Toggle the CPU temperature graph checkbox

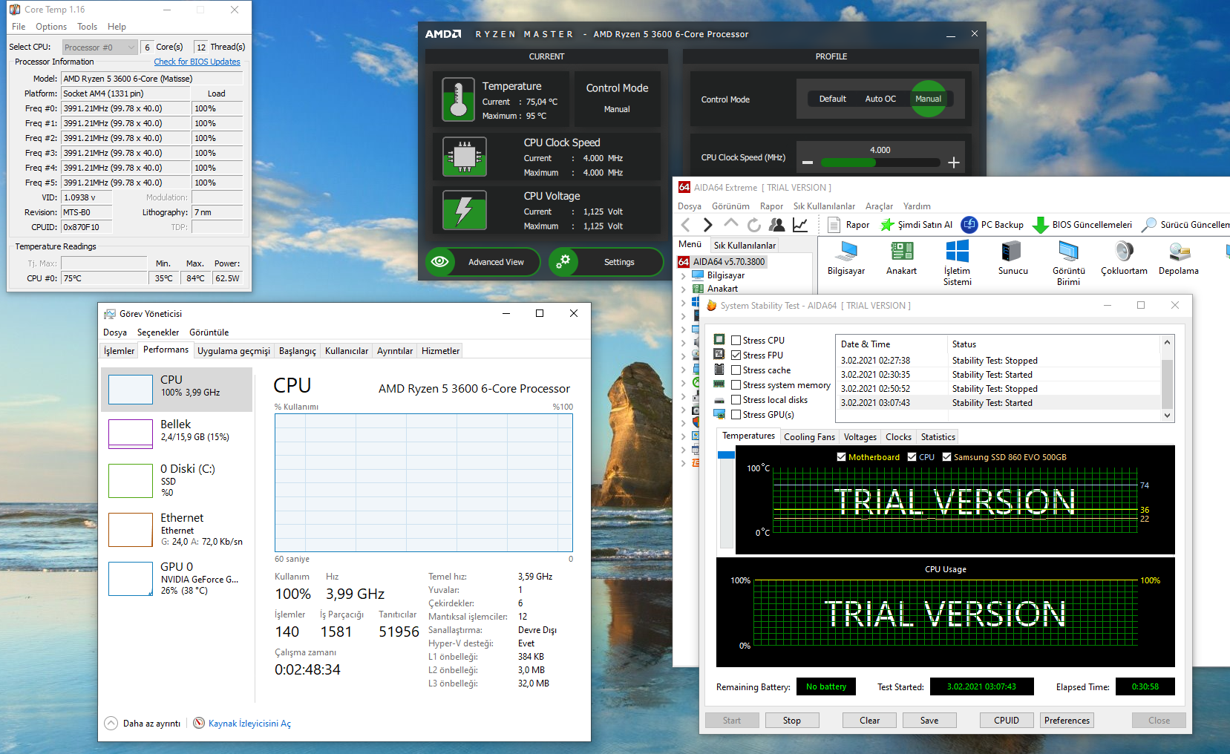912,457
